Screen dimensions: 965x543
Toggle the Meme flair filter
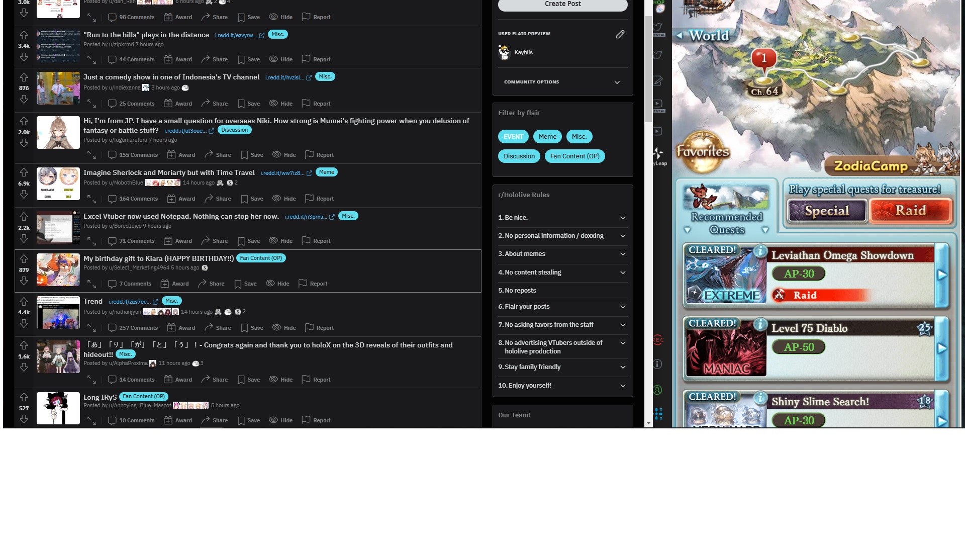click(x=547, y=137)
